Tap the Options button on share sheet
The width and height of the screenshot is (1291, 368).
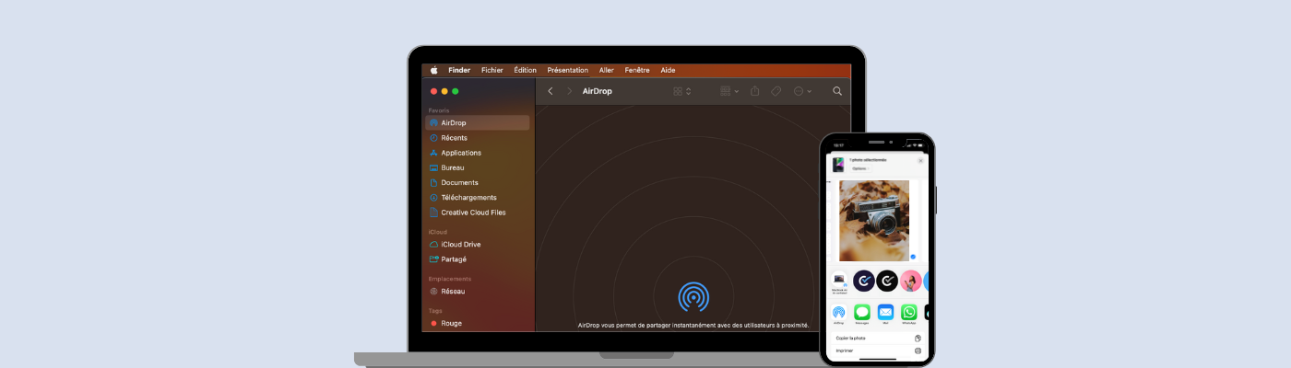[859, 169]
